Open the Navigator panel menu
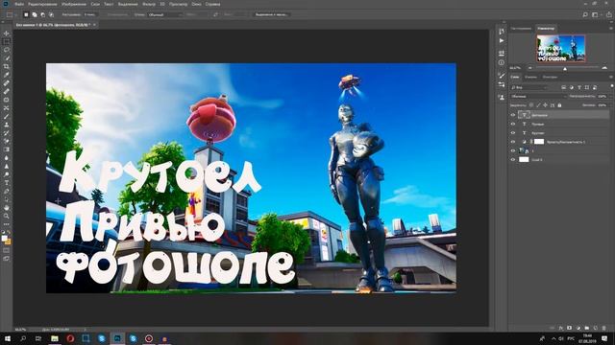This screenshot has height=345, width=615. [611, 29]
